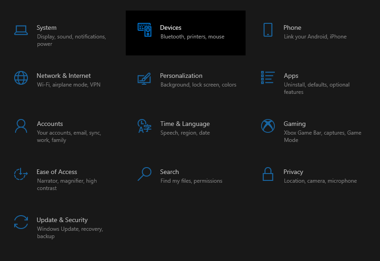
Task: Open the Personalization category title
Action: 181,76
